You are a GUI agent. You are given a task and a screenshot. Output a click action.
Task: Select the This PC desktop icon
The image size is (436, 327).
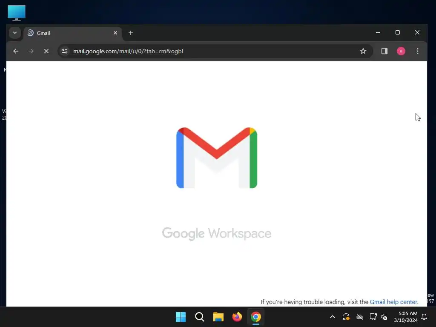(17, 13)
